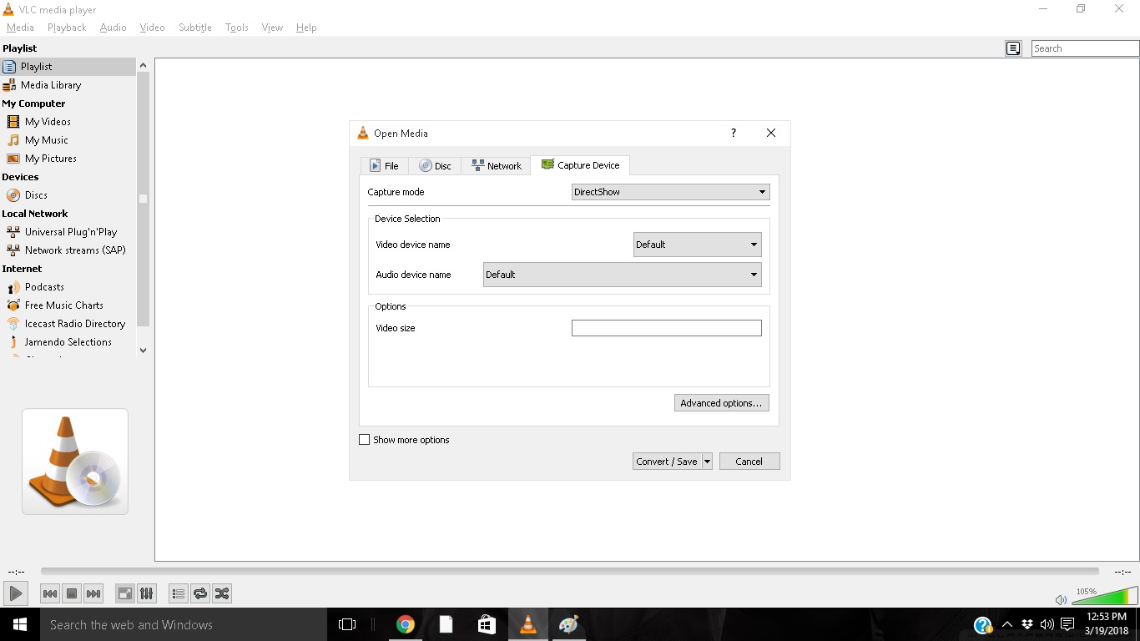Open Paint from the taskbar
The image size is (1140, 641).
click(x=568, y=624)
